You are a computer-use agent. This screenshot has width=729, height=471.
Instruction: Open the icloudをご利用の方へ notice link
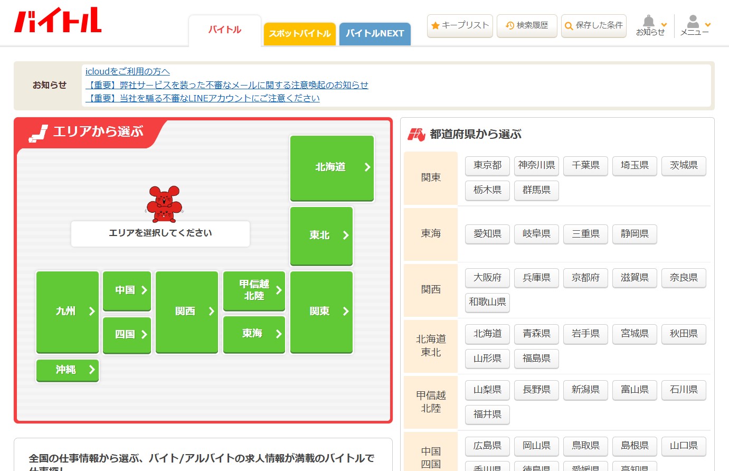tap(128, 71)
